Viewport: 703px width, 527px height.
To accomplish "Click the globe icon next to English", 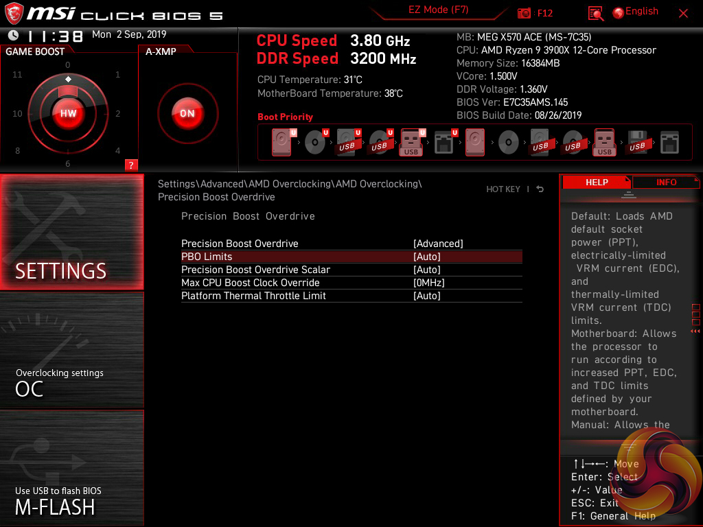I will pos(619,13).
